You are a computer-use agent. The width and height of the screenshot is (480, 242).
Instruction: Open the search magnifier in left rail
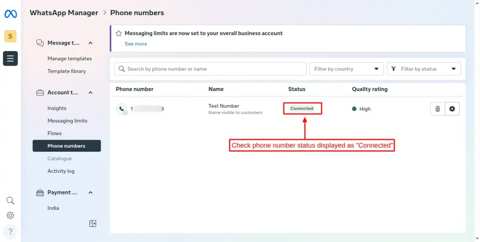[x=10, y=200]
